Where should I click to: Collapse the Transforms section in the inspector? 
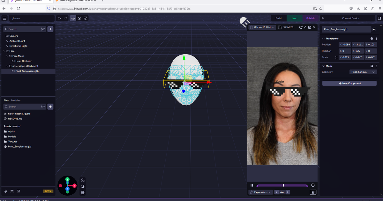[x=323, y=38]
